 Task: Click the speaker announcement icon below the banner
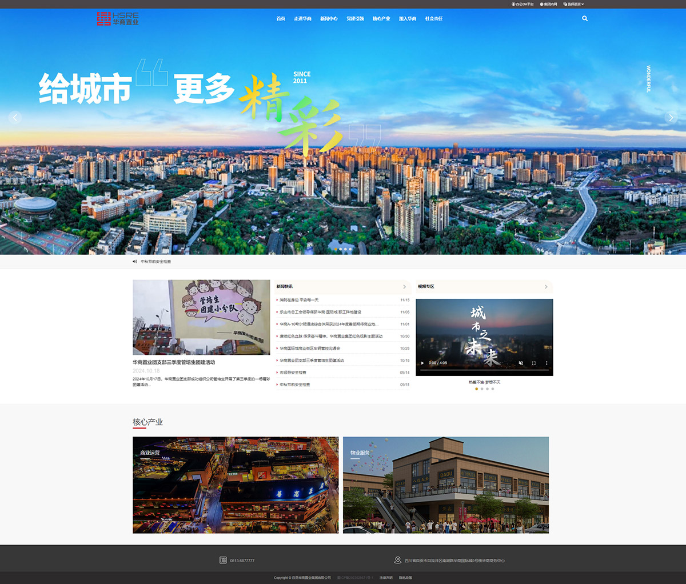(135, 262)
